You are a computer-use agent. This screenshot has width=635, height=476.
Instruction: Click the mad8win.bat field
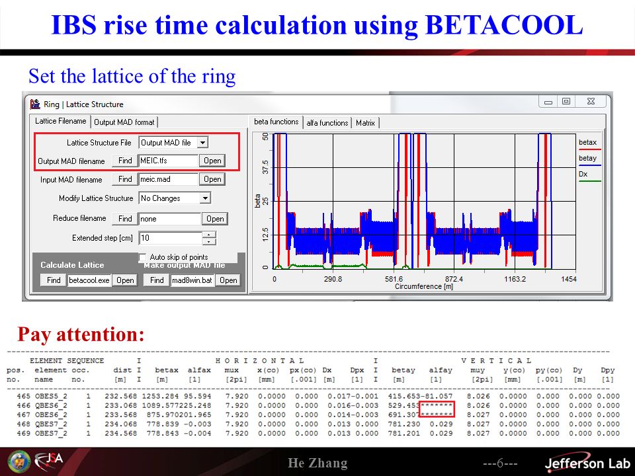point(192,280)
